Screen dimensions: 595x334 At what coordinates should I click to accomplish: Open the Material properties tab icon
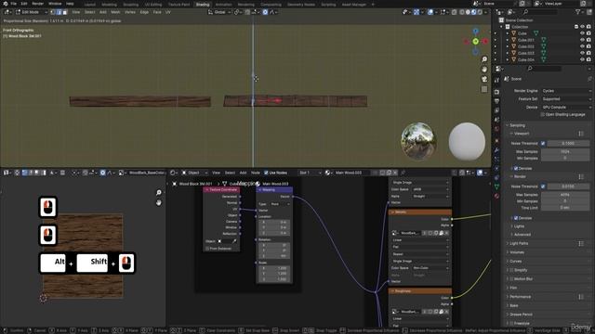coord(496,196)
